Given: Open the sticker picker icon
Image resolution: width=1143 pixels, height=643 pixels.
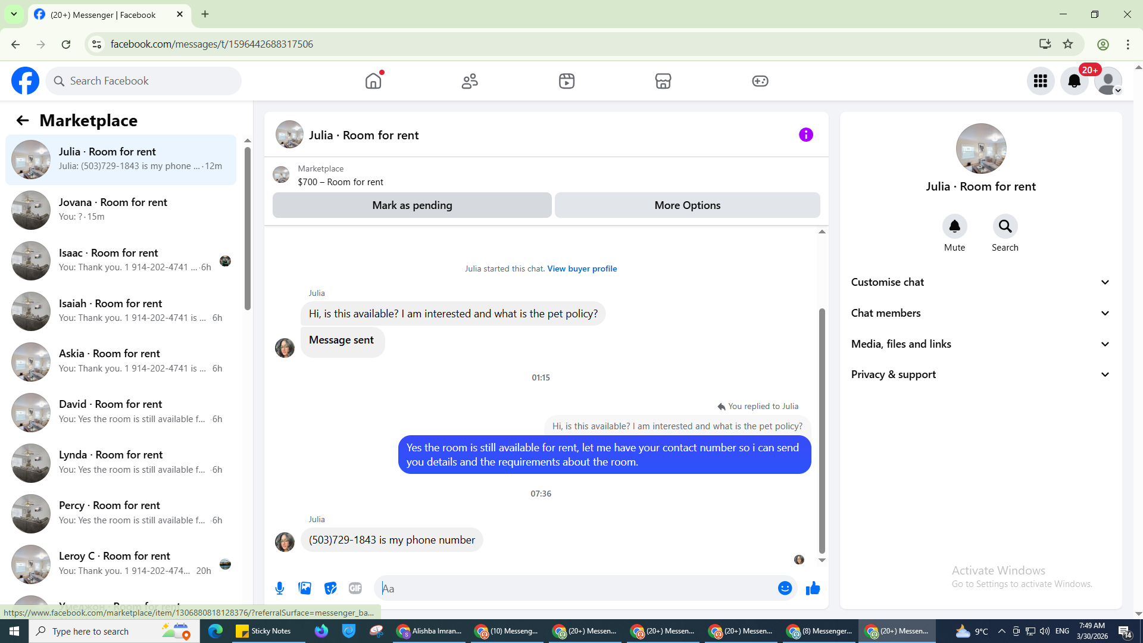Looking at the screenshot, I should click(330, 588).
